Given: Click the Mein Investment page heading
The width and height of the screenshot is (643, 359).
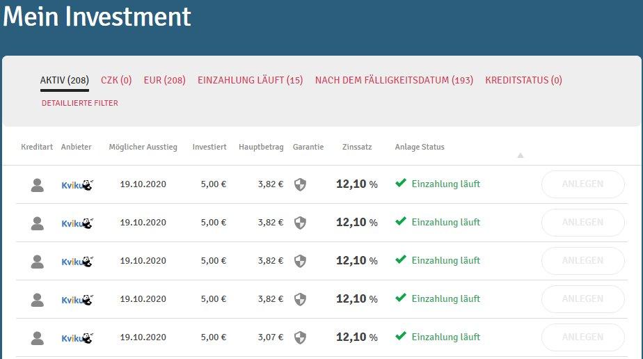Looking at the screenshot, I should point(97,17).
